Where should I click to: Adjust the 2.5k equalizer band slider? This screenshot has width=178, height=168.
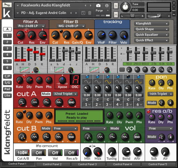pos(153,52)
